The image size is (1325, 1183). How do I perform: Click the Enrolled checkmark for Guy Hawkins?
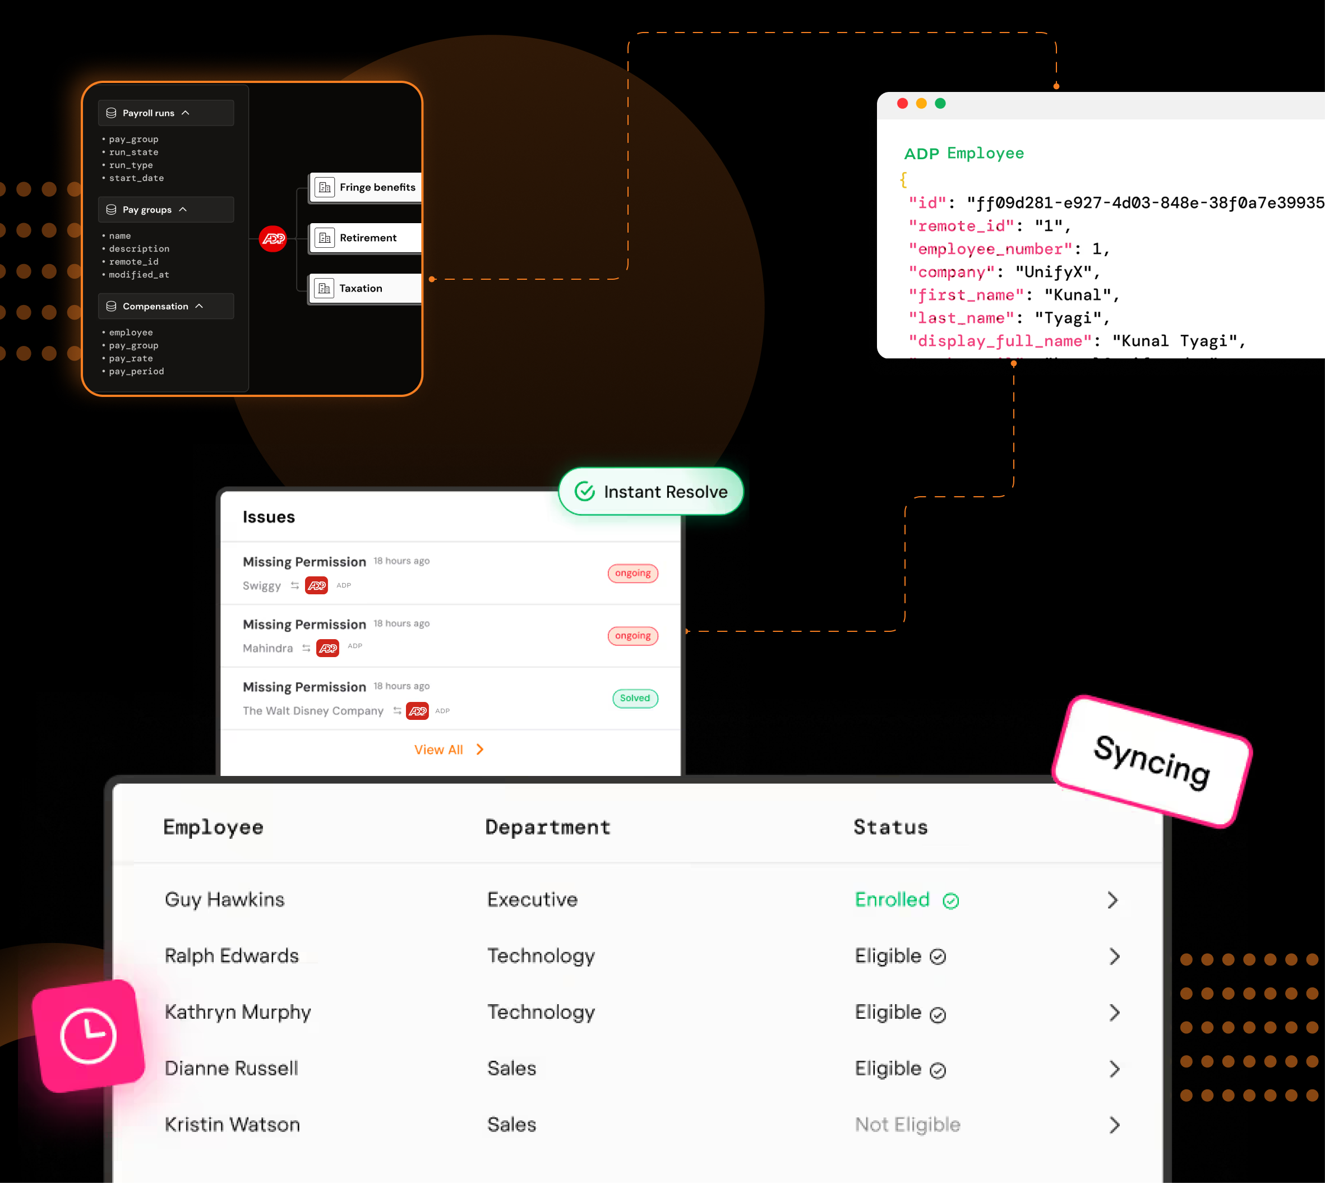click(950, 900)
